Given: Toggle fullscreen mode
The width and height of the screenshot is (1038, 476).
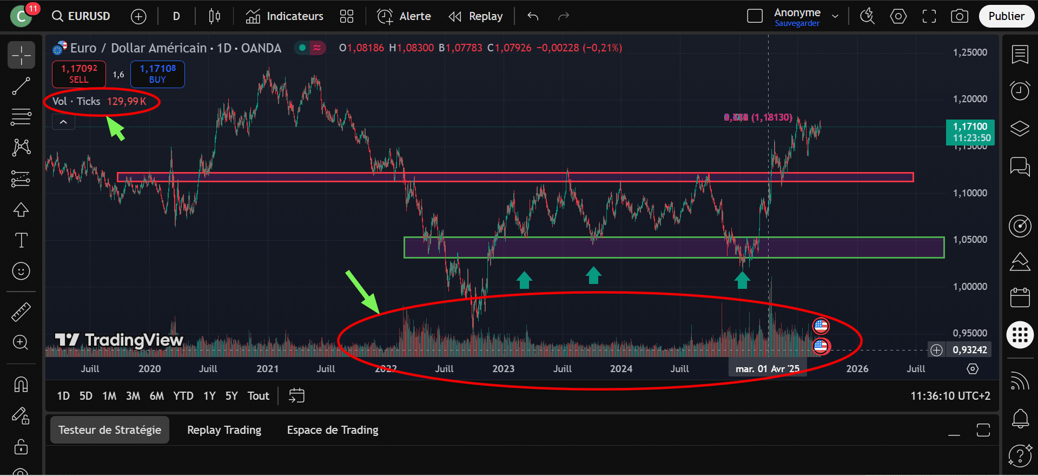Looking at the screenshot, I should 929,16.
